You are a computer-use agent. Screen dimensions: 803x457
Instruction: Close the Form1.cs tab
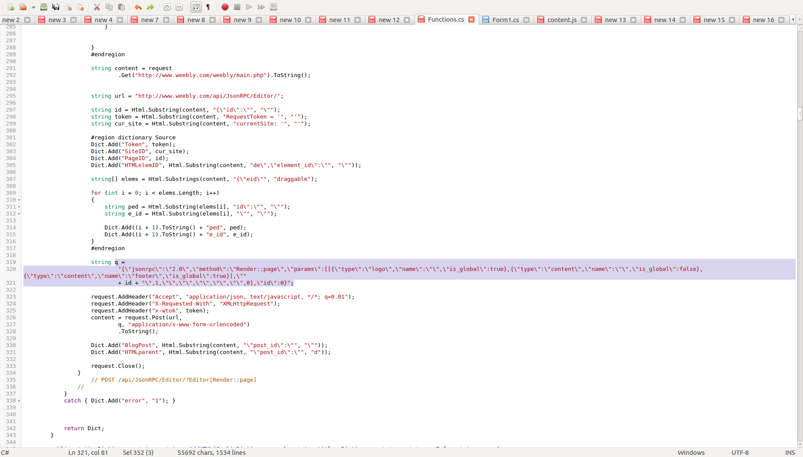(x=526, y=20)
